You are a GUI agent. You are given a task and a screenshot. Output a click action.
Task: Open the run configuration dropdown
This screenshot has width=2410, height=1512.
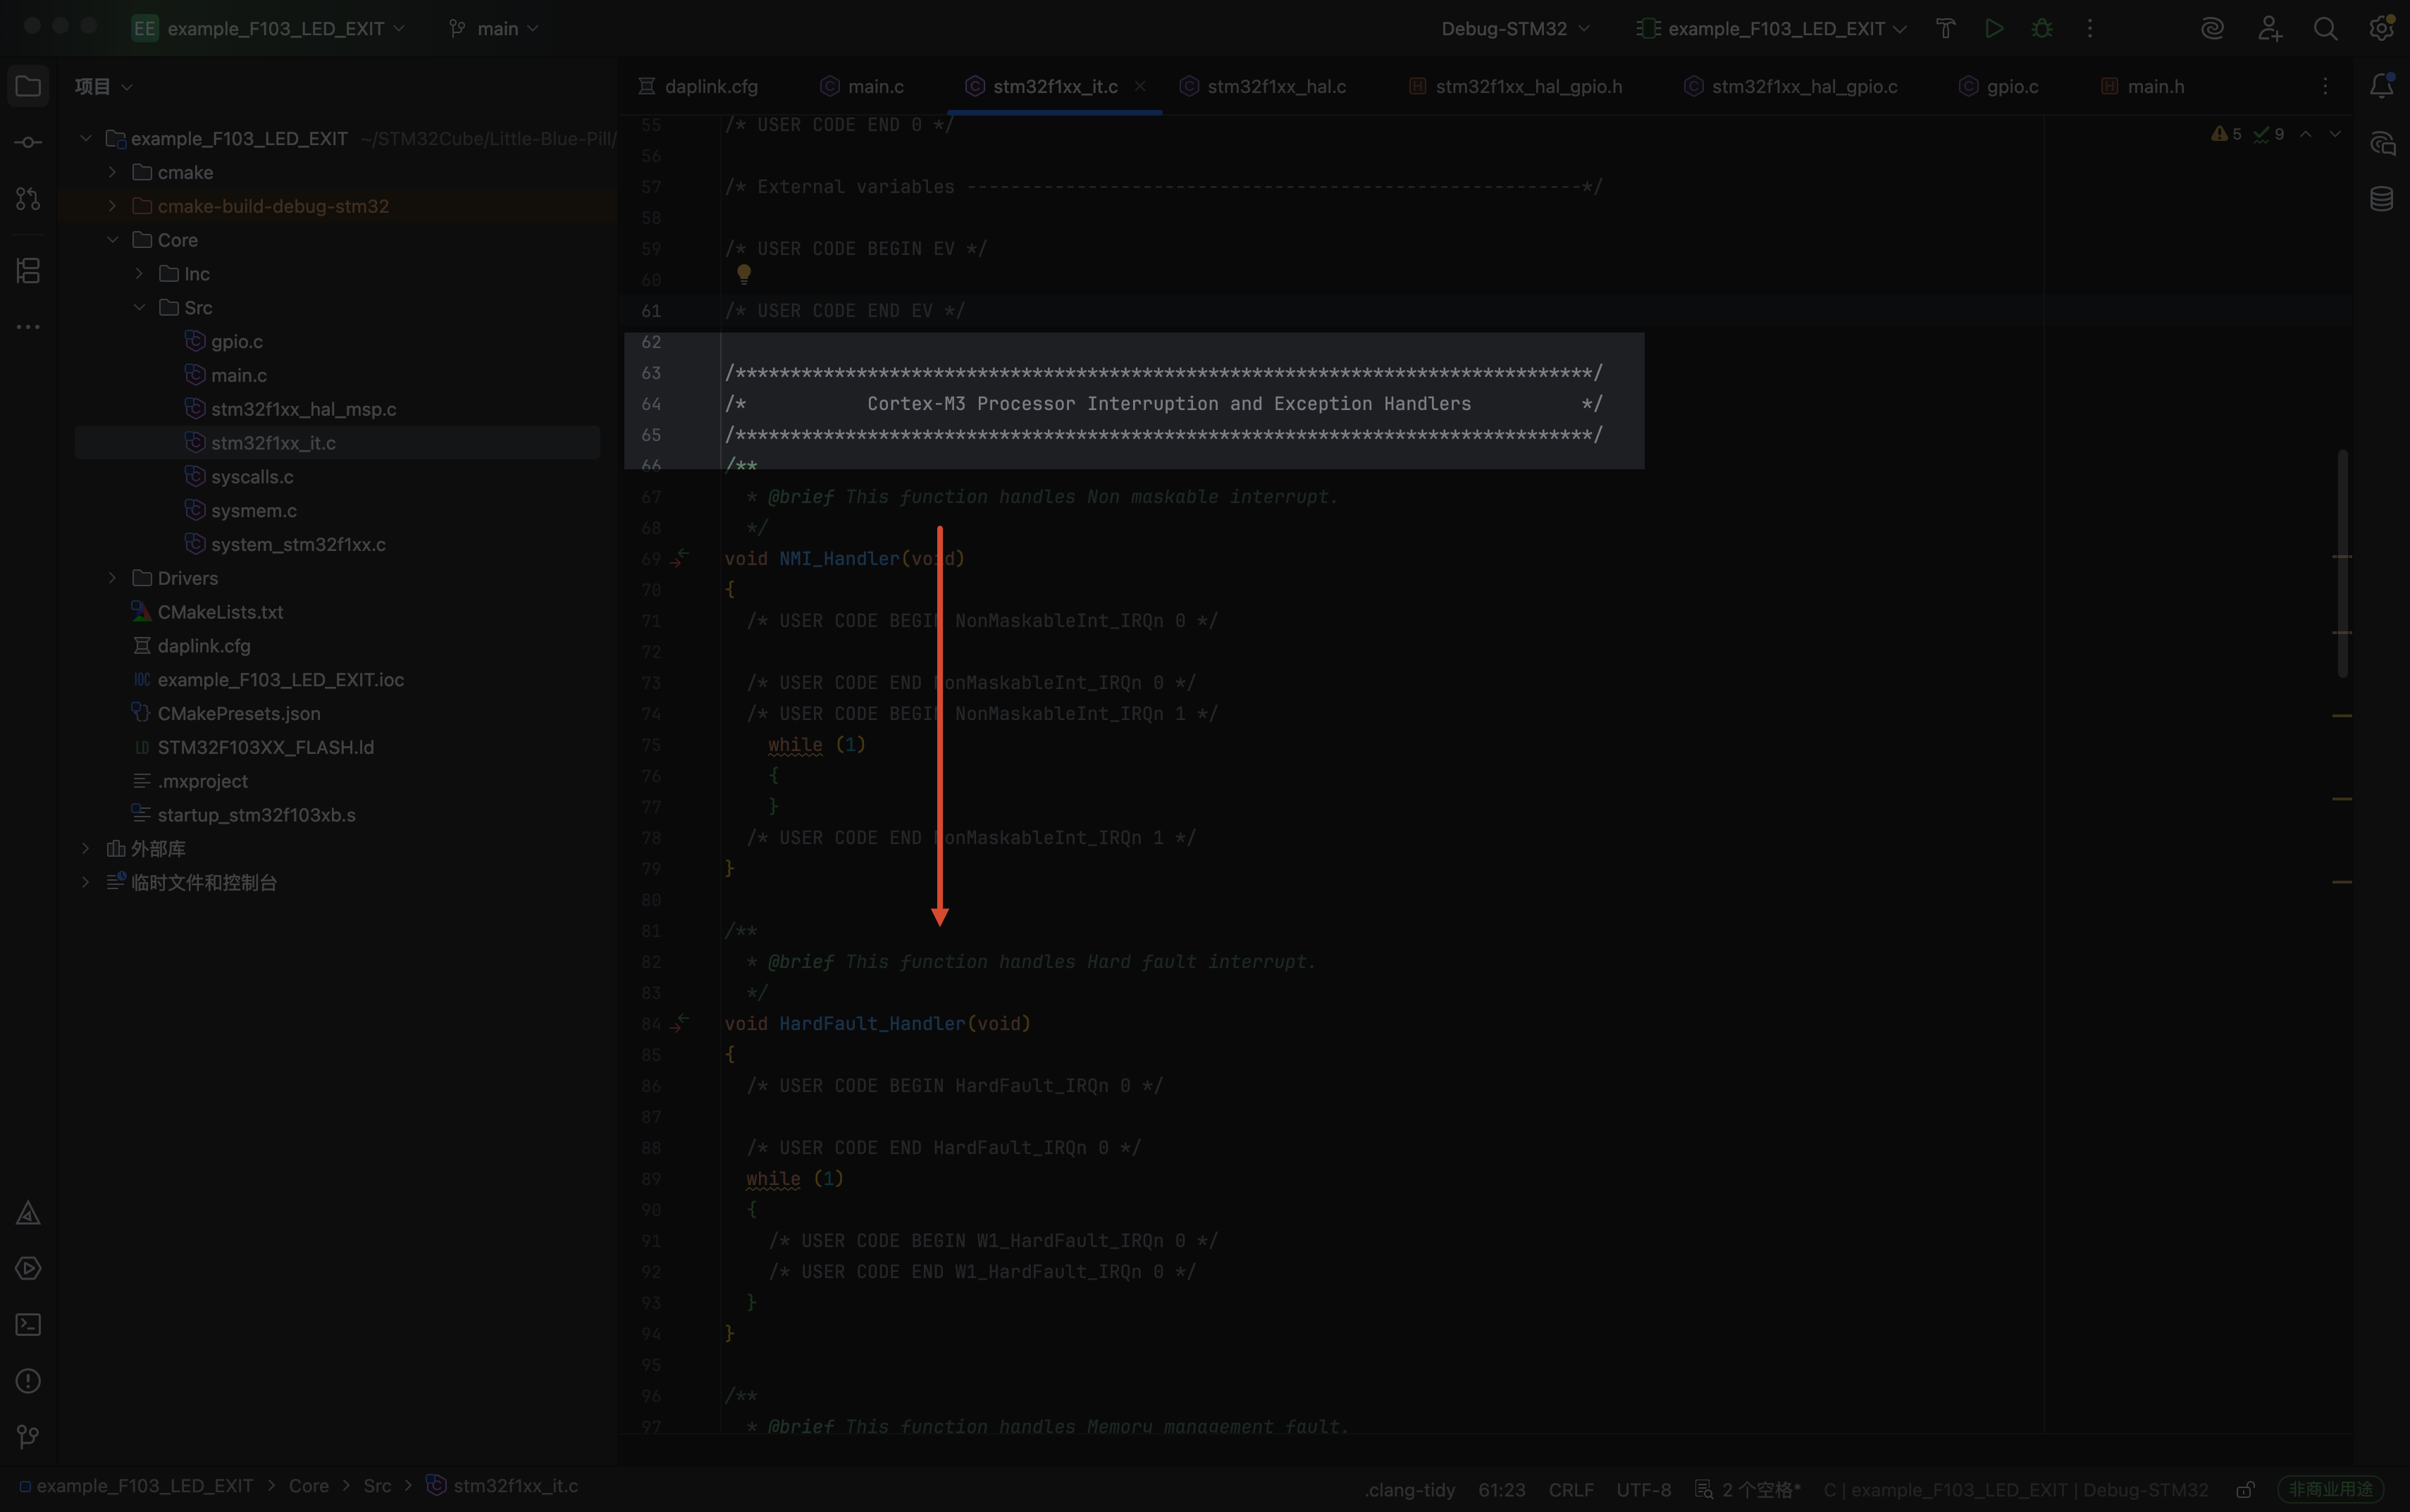pyautogui.click(x=1771, y=28)
